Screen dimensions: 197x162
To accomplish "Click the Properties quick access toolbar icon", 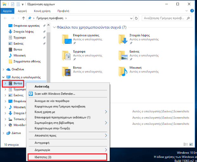I will [x=13, y=4].
